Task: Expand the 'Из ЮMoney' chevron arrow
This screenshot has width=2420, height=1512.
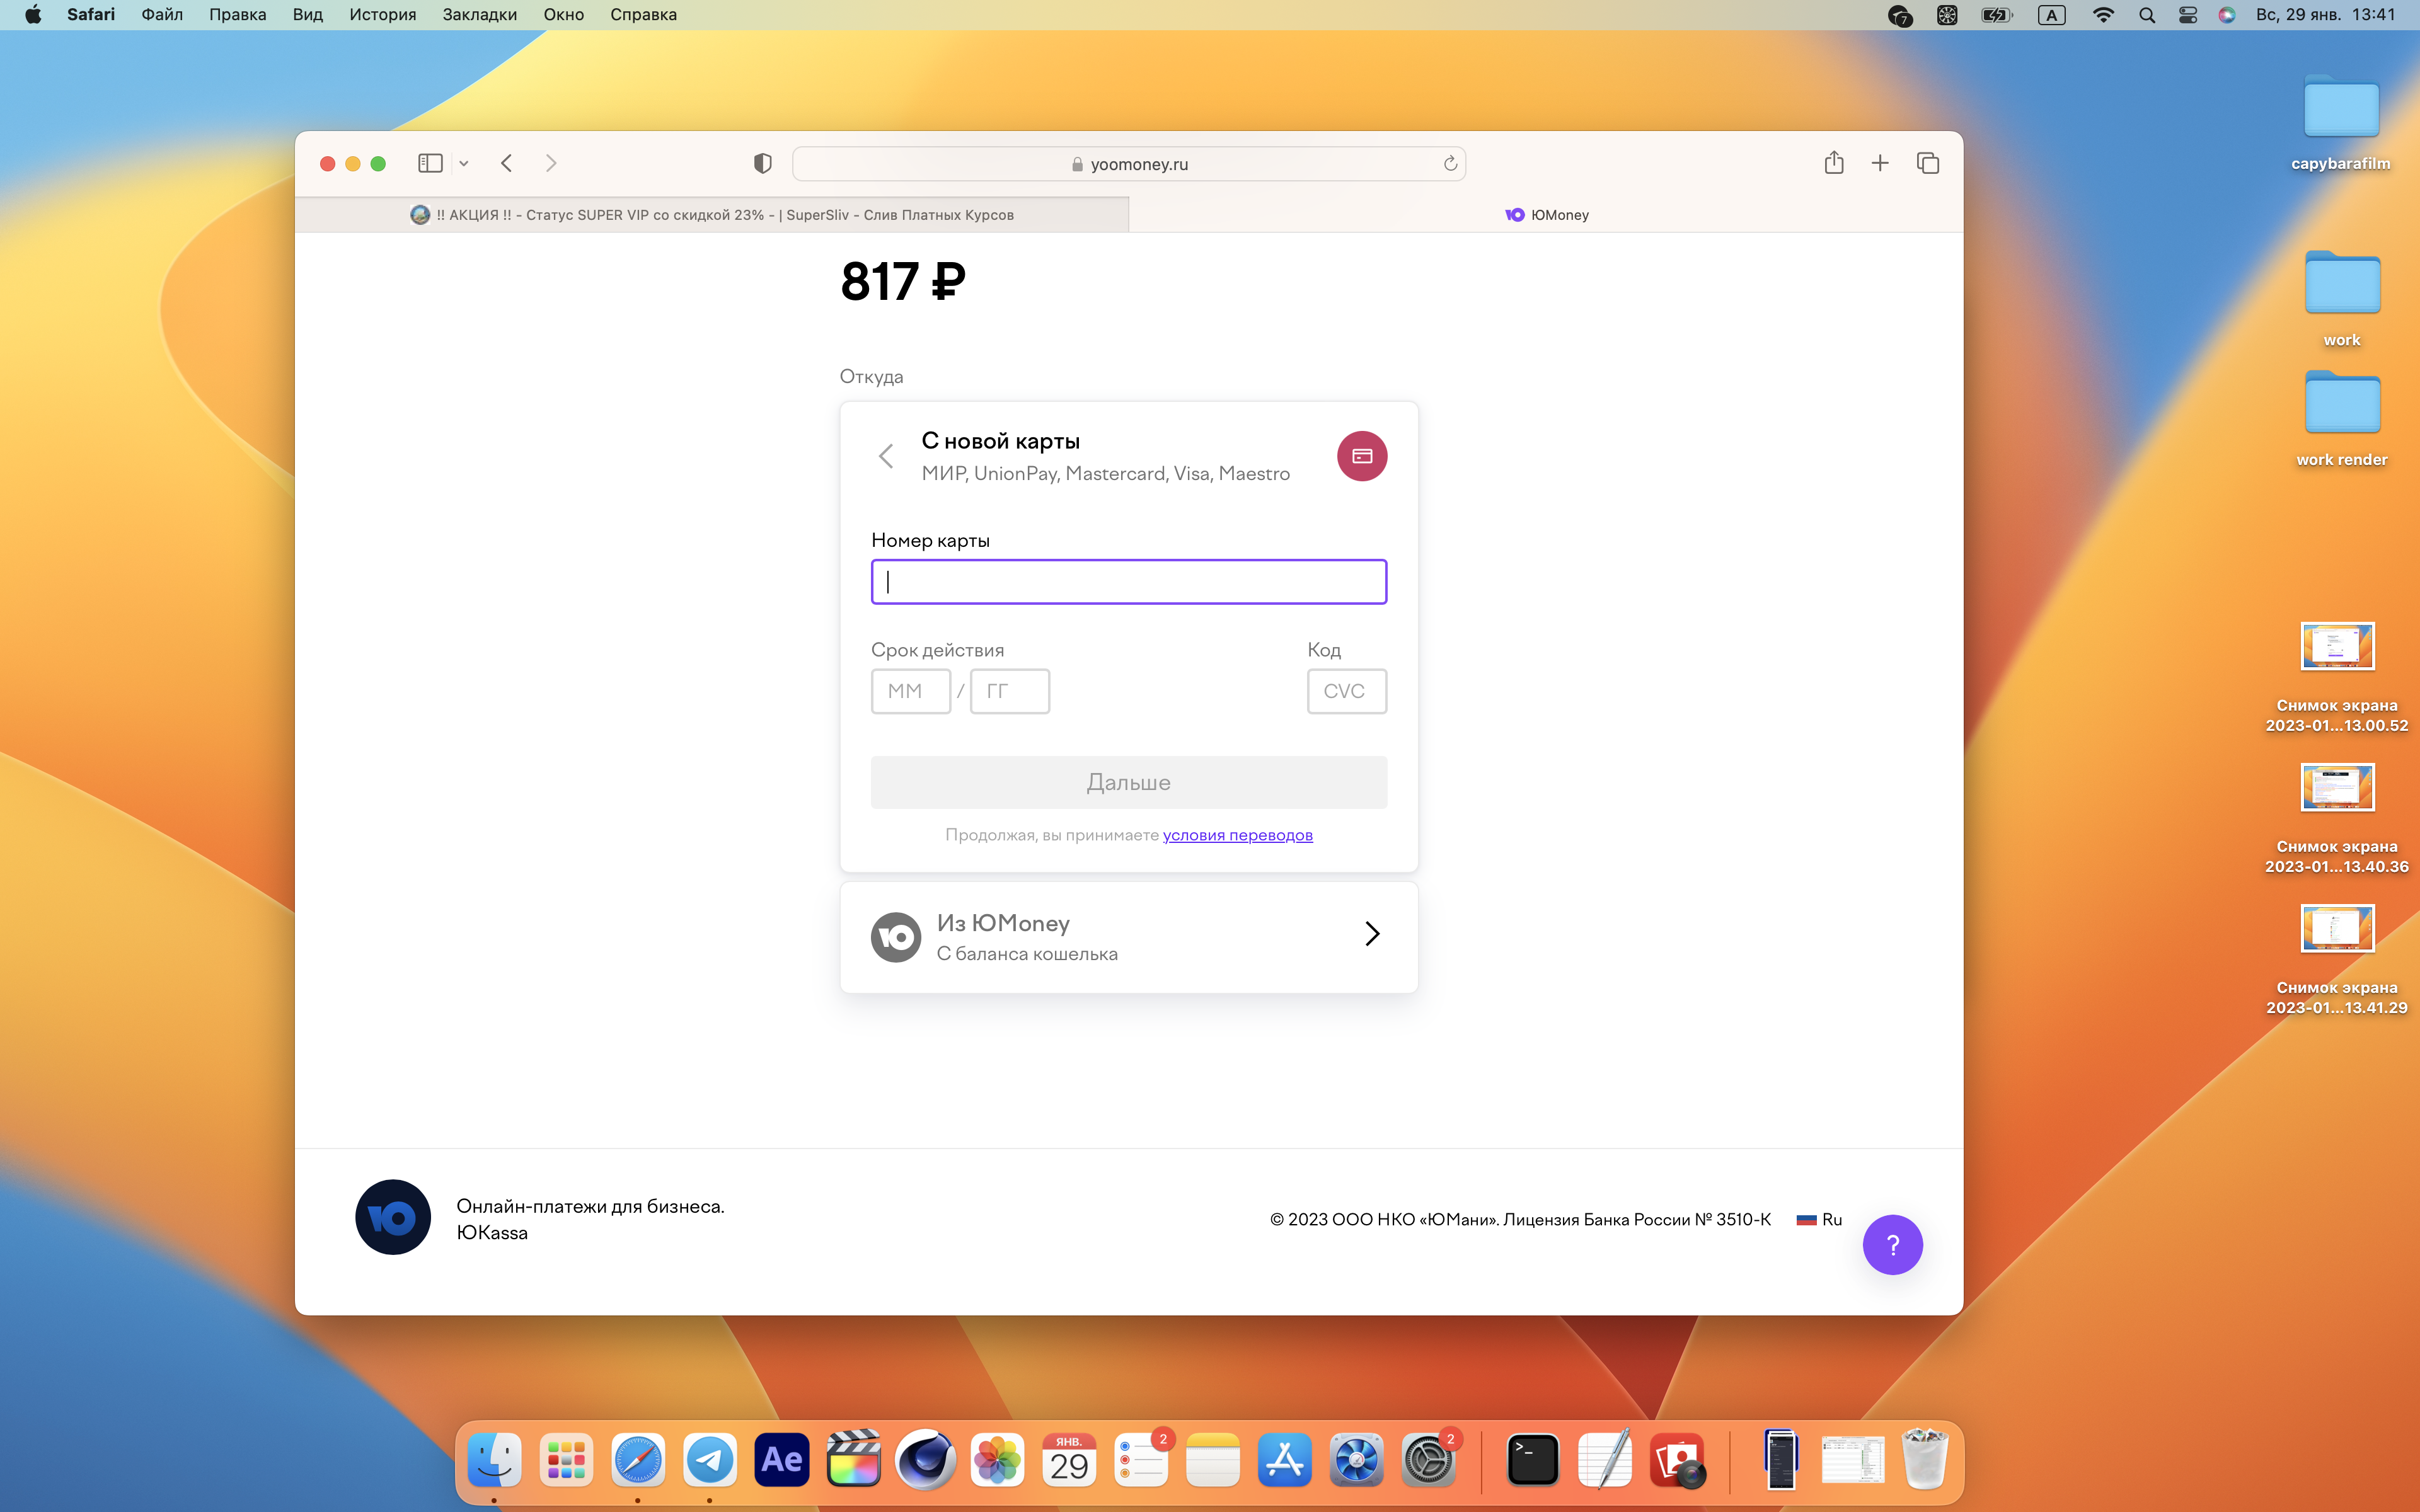Action: 1372,934
